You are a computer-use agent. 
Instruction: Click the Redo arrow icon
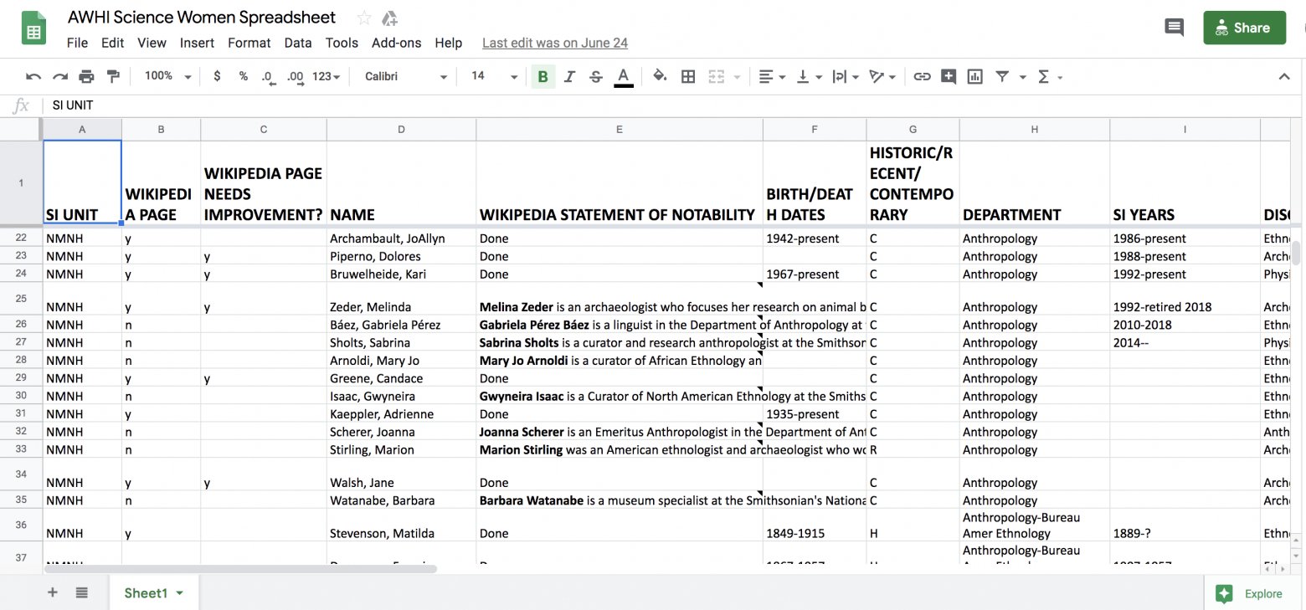pyautogui.click(x=60, y=76)
